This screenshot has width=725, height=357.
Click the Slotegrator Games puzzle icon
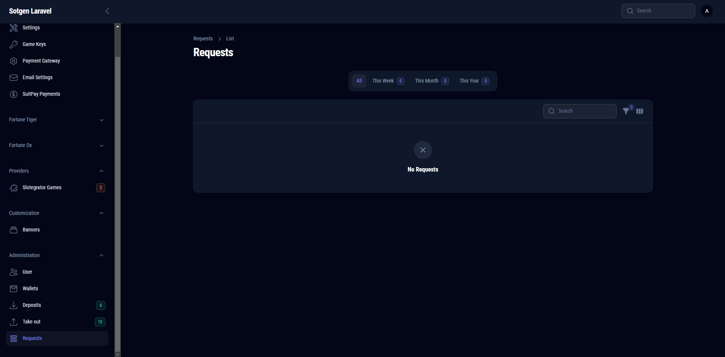pyautogui.click(x=14, y=188)
